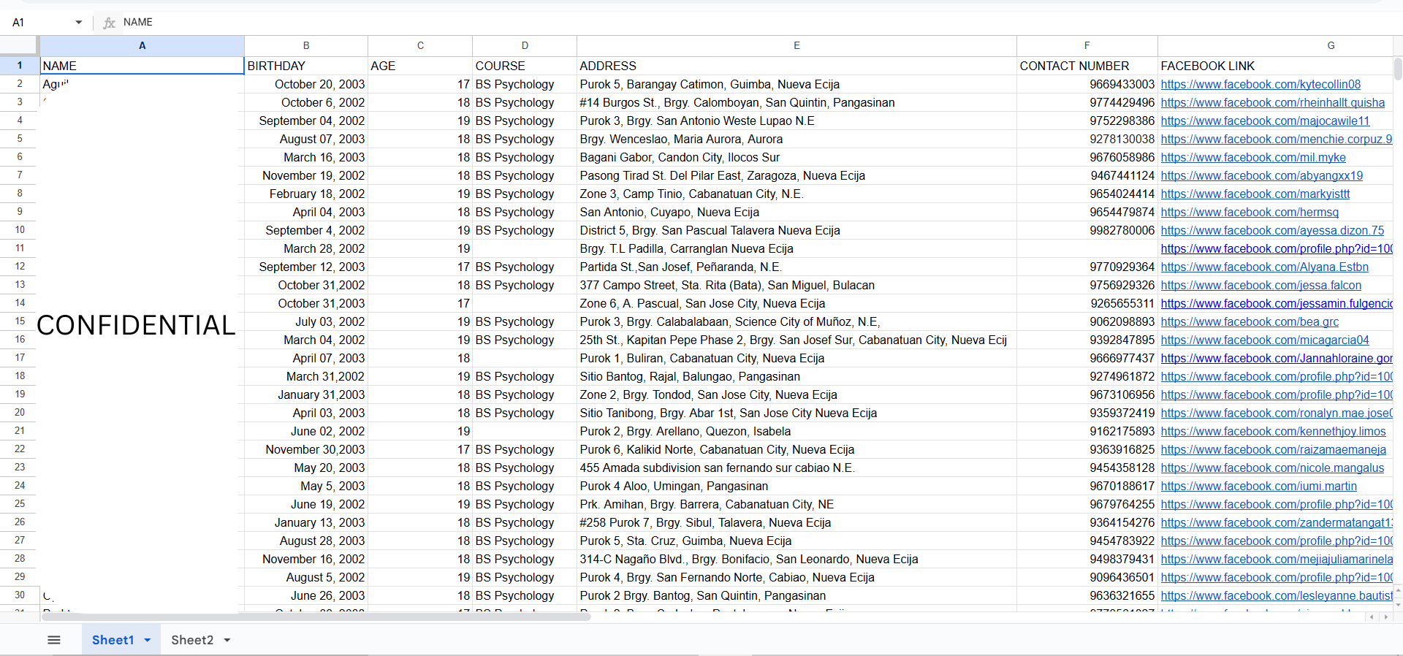Image resolution: width=1403 pixels, height=656 pixels.
Task: Open the kennethjoy.limos Facebook link
Action: pos(1273,432)
